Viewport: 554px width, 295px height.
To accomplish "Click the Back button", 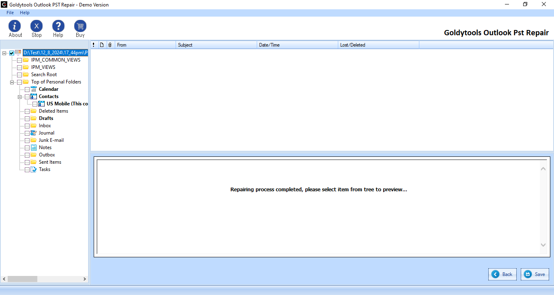I will [x=502, y=274].
